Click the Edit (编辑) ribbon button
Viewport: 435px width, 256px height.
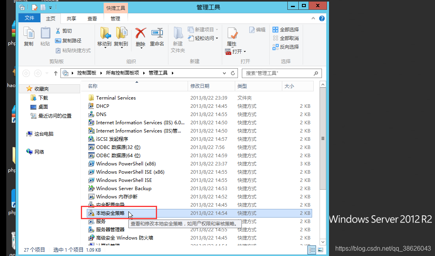click(257, 30)
